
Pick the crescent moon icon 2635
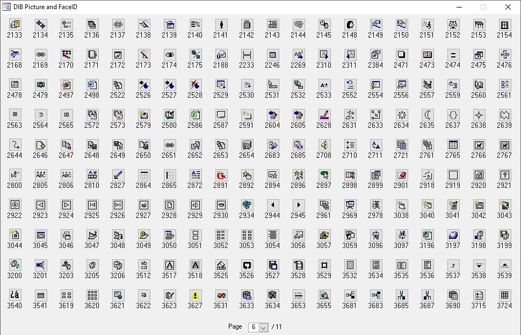pos(427,115)
